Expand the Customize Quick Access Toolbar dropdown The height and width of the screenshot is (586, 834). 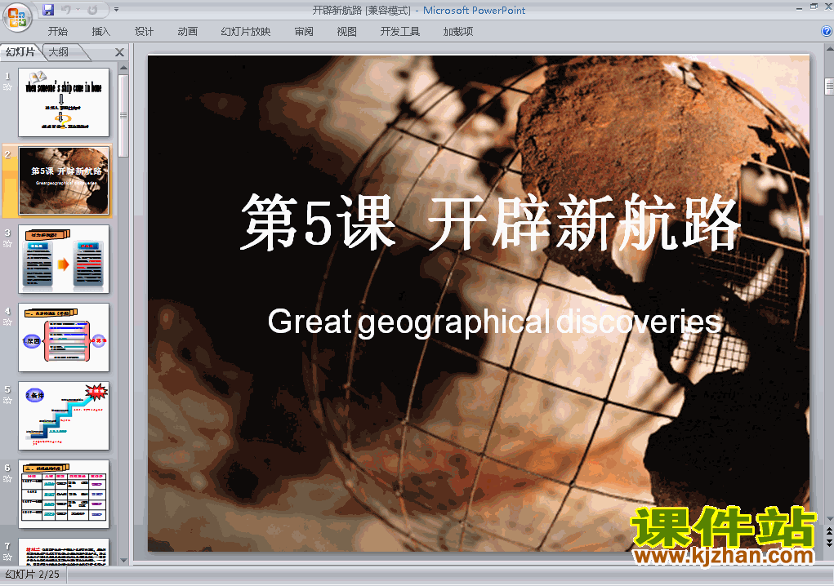point(117,10)
